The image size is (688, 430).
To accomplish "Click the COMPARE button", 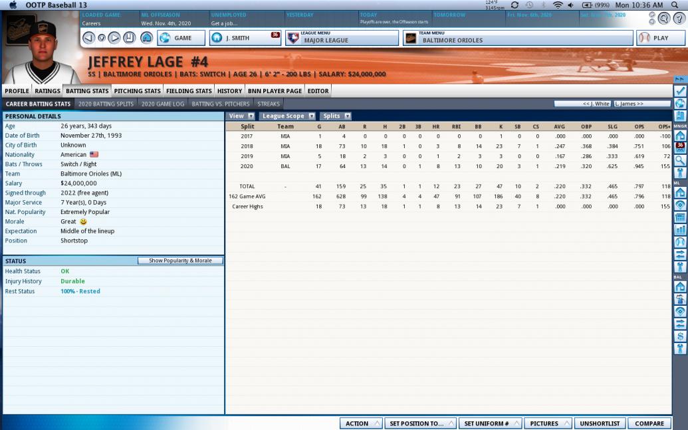I will [649, 423].
